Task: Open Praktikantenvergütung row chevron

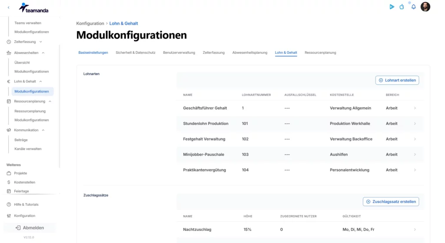Action: coord(415,170)
